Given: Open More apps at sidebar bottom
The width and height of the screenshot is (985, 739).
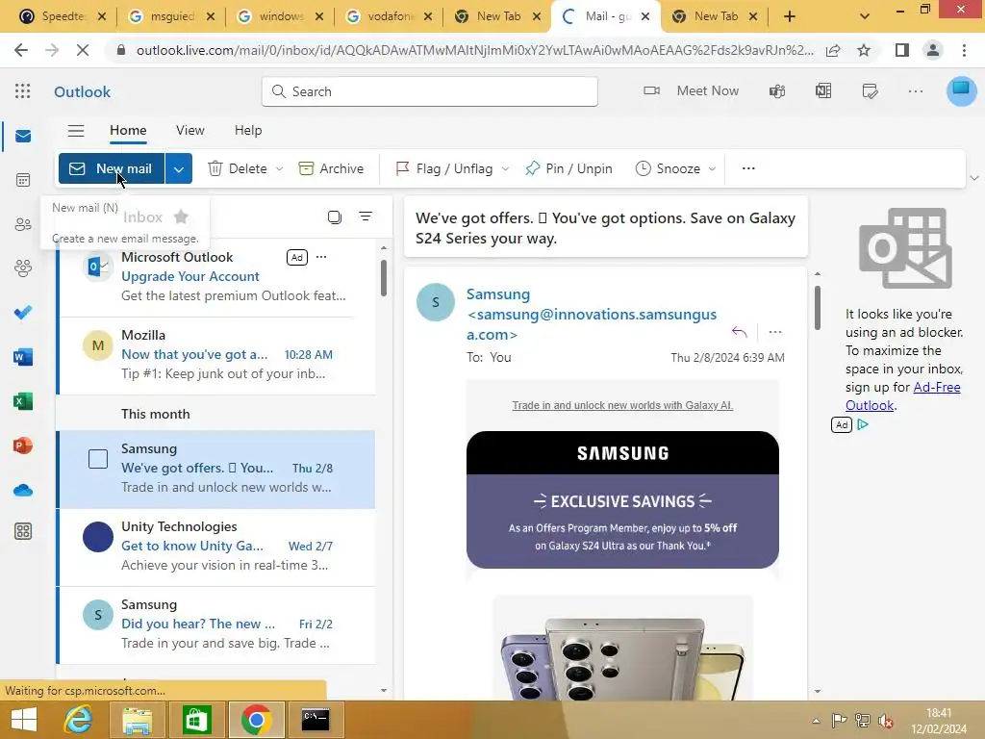Looking at the screenshot, I should (x=23, y=531).
